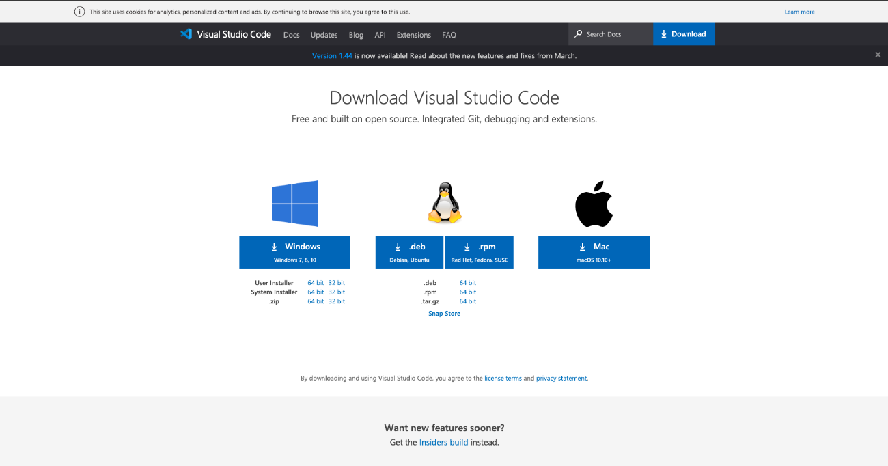This screenshot has height=466, width=888.
Task: Download the .deb Debian, Ubuntu package
Action: click(x=409, y=252)
